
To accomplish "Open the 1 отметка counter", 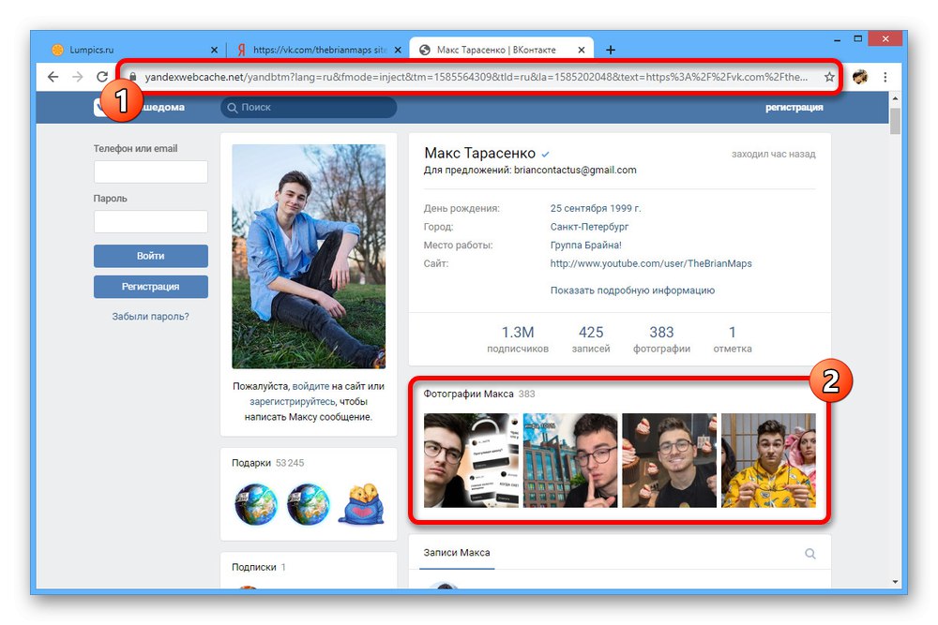I will coord(733,339).
